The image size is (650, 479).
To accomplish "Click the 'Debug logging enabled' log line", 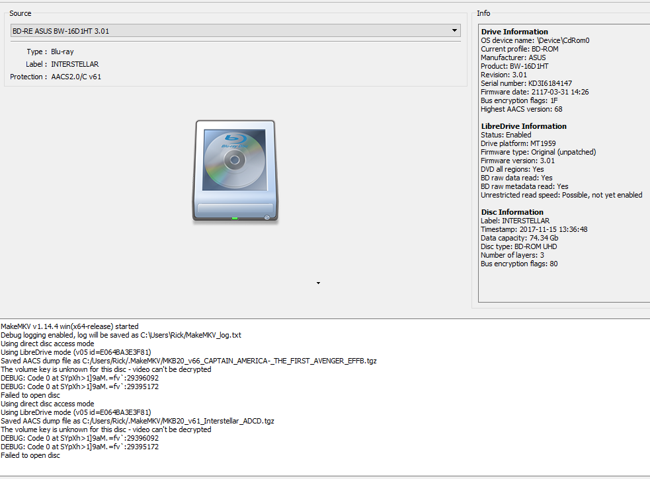I will point(120,335).
